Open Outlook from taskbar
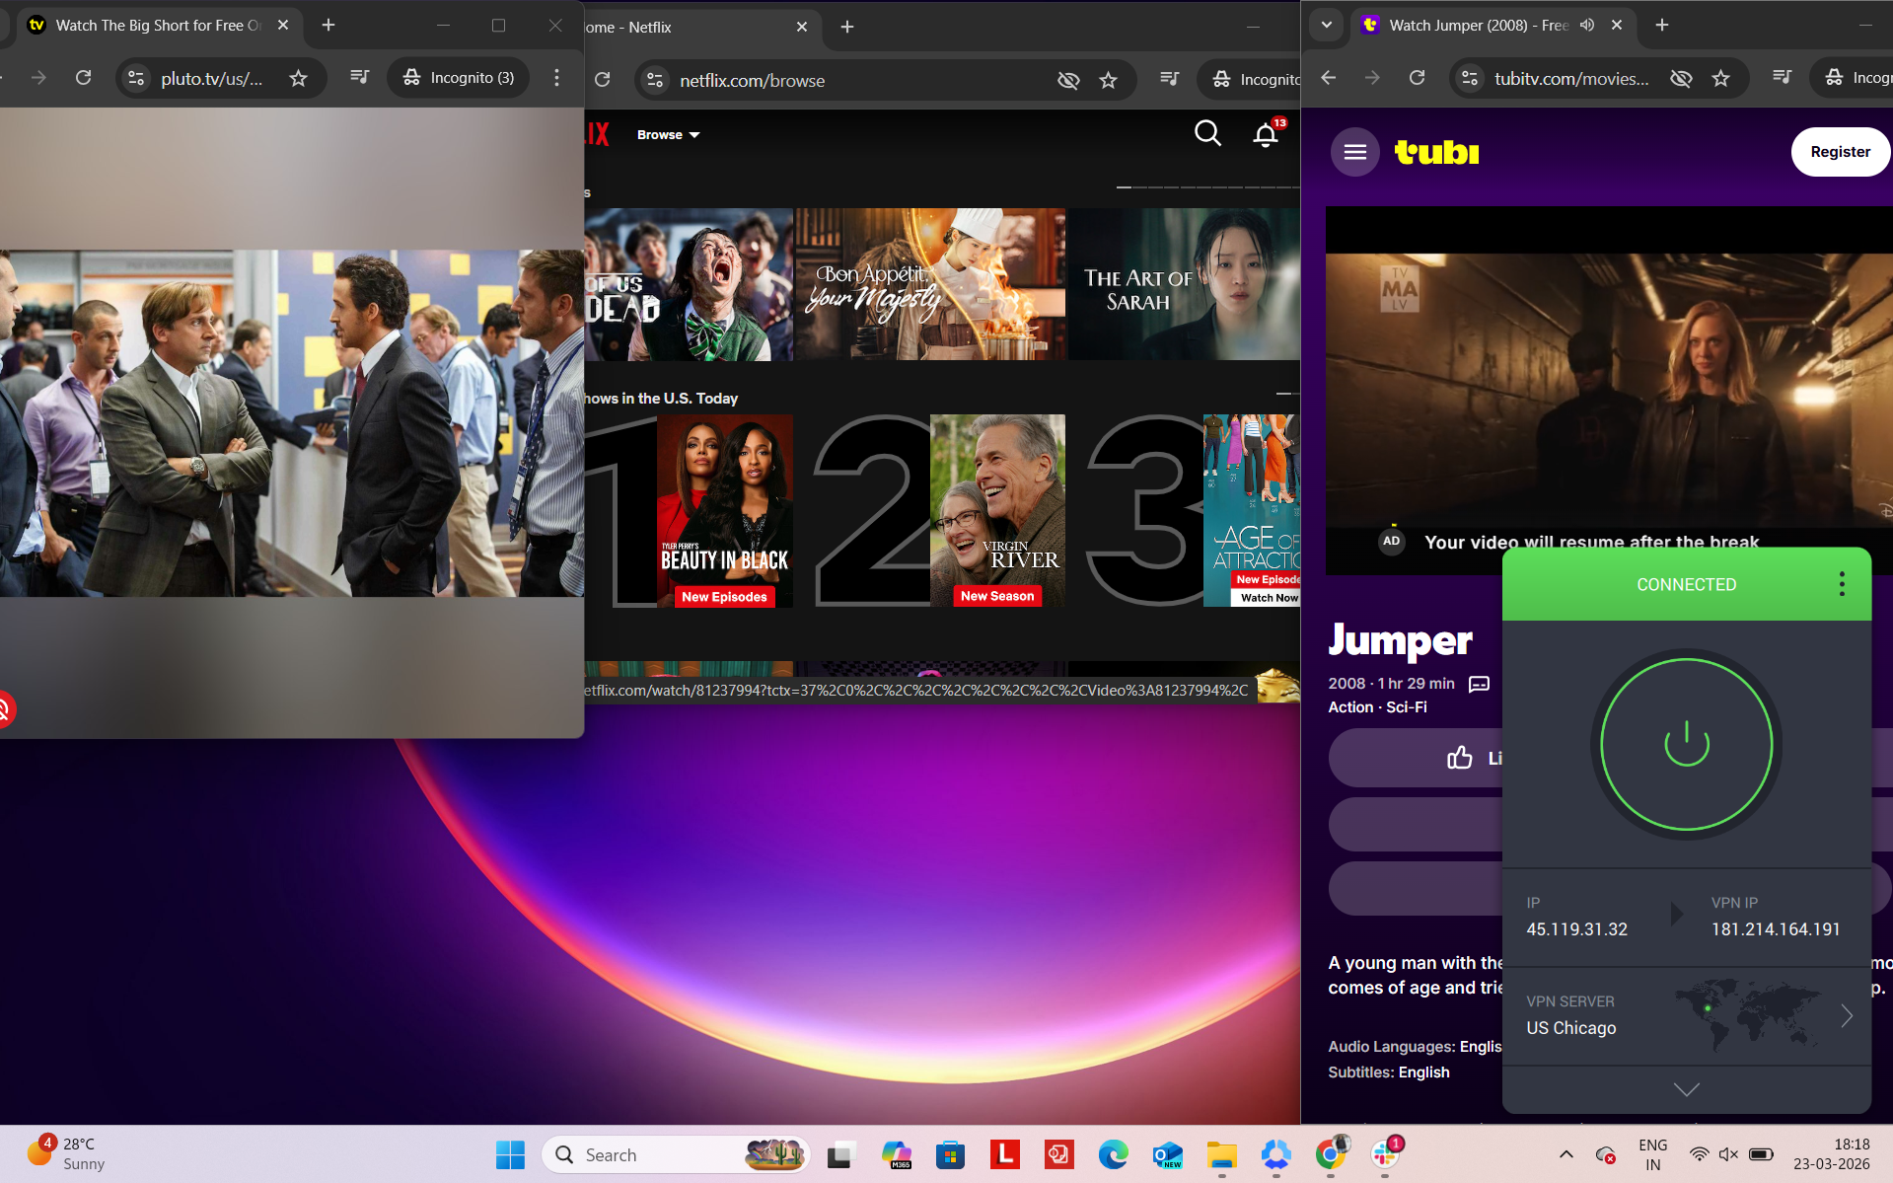The width and height of the screenshot is (1893, 1183). tap(1167, 1154)
